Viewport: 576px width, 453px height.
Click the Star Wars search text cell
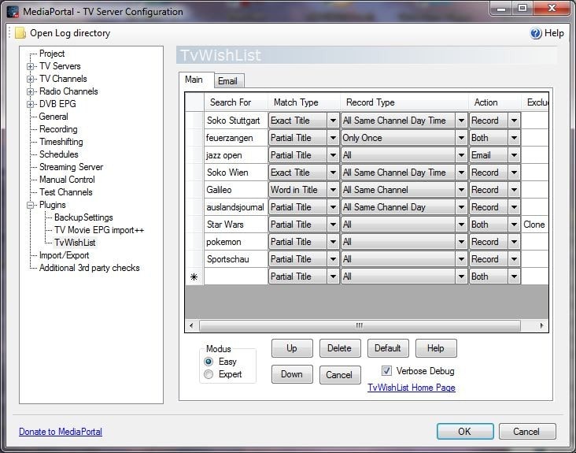[x=235, y=225]
